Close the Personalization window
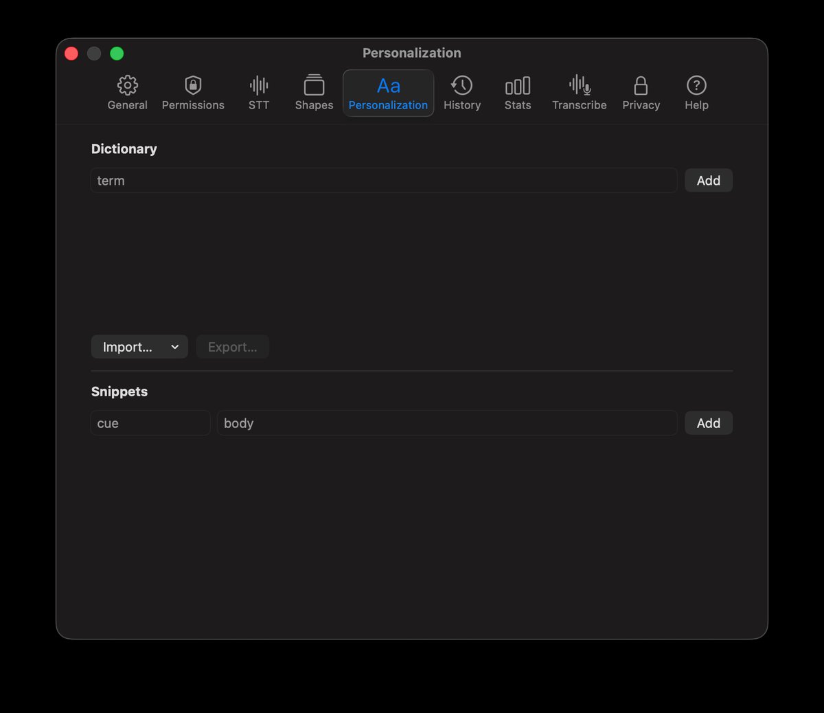Image resolution: width=824 pixels, height=713 pixels. pos(71,54)
